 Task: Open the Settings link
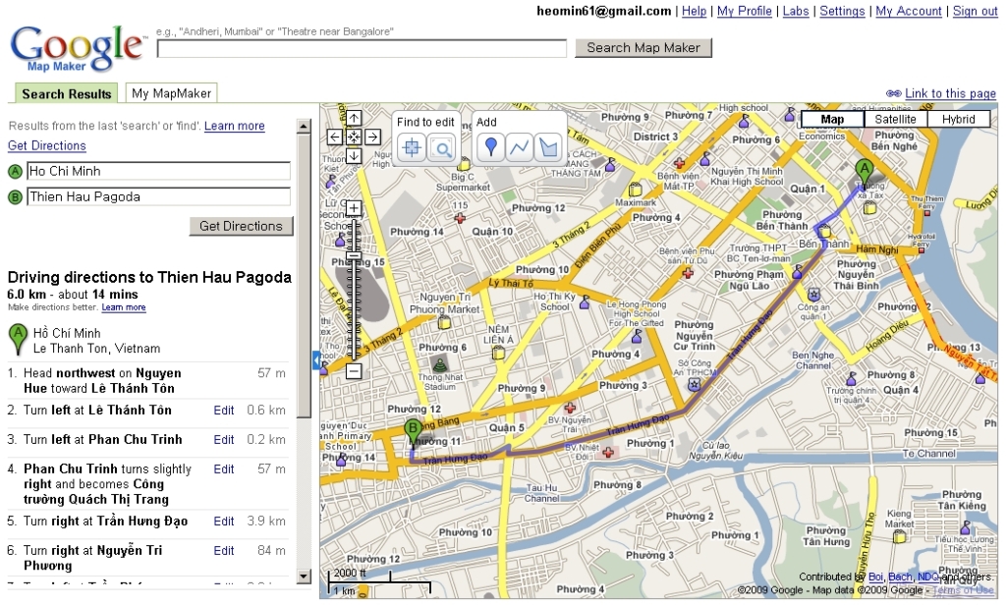click(x=842, y=11)
